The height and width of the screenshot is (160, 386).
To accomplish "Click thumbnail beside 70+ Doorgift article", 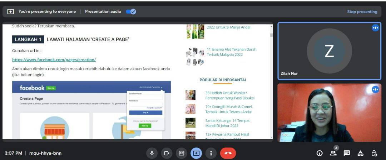I will tap(190, 109).
